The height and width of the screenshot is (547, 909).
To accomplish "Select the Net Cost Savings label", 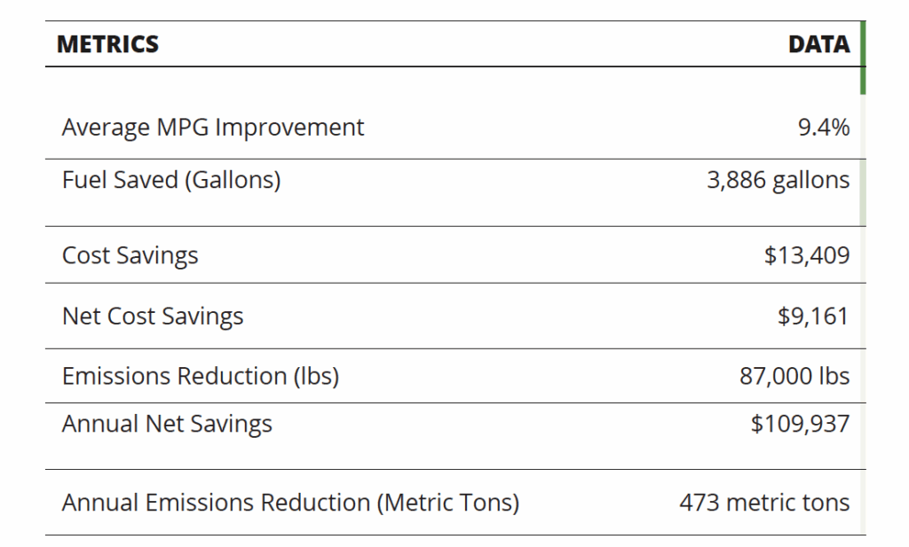I will (x=153, y=316).
